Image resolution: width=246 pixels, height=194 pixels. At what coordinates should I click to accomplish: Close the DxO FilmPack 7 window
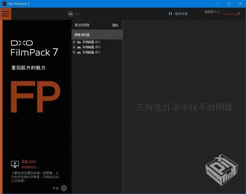pos(240,3)
